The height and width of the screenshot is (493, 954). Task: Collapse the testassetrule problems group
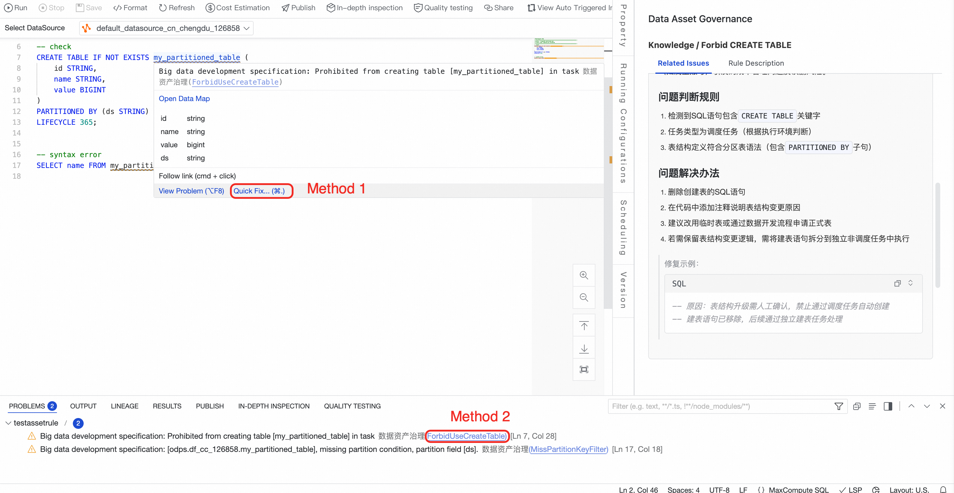pos(8,423)
